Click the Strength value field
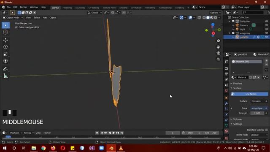Screen dimensions: 270x152 pyautogui.click(x=257, y=113)
